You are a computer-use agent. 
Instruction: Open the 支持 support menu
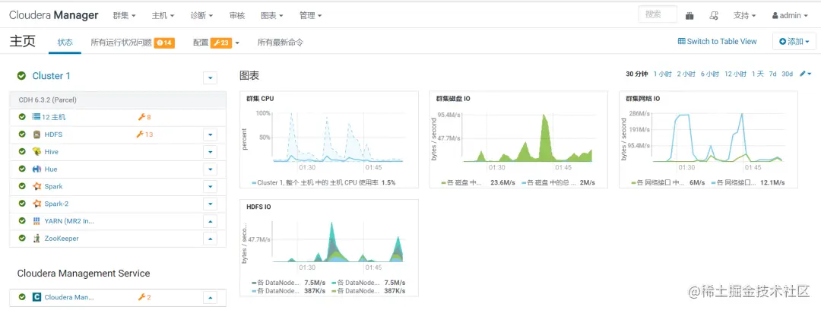pos(744,16)
